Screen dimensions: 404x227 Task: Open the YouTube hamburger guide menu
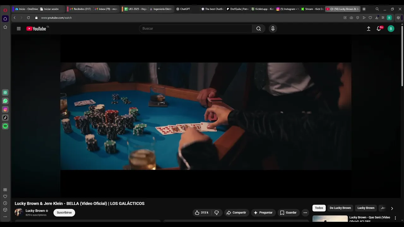pyautogui.click(x=19, y=29)
